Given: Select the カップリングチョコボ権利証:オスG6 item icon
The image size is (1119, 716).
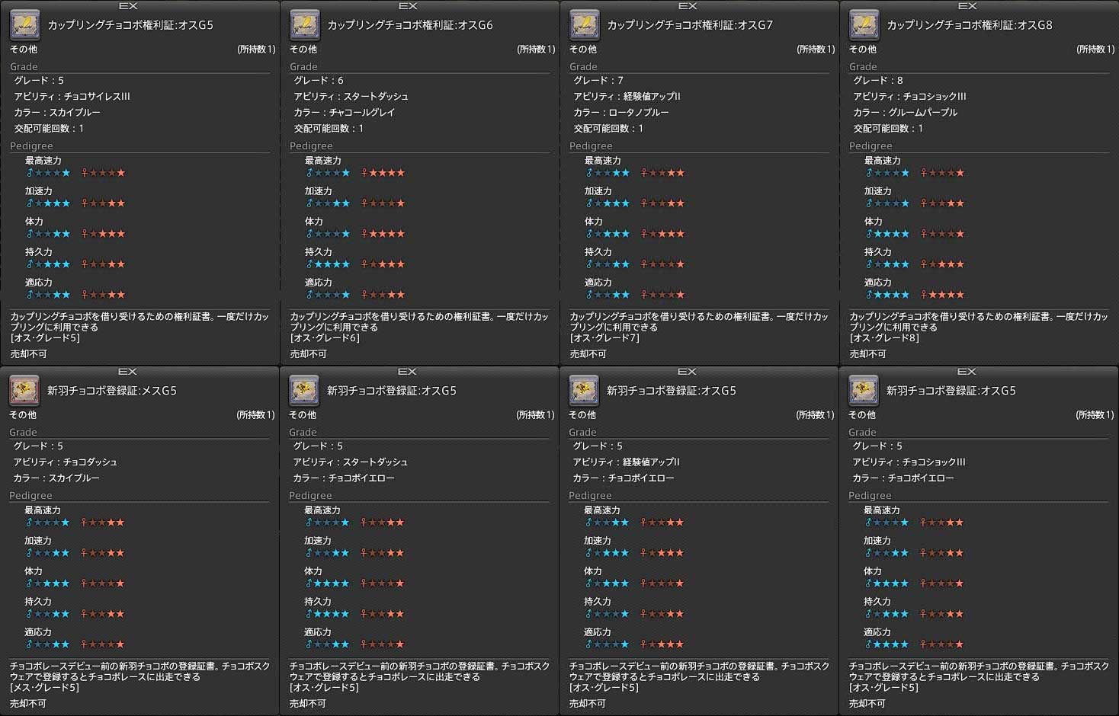Looking at the screenshot, I should tap(304, 25).
